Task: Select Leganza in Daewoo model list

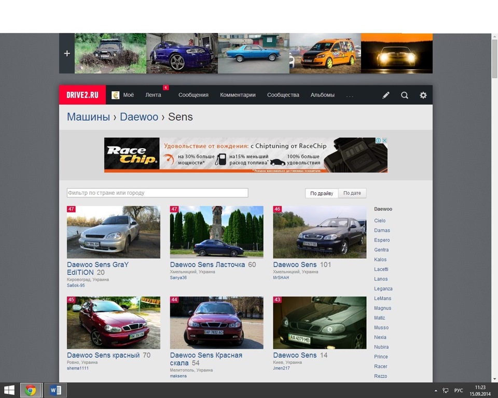Action: coord(383,289)
